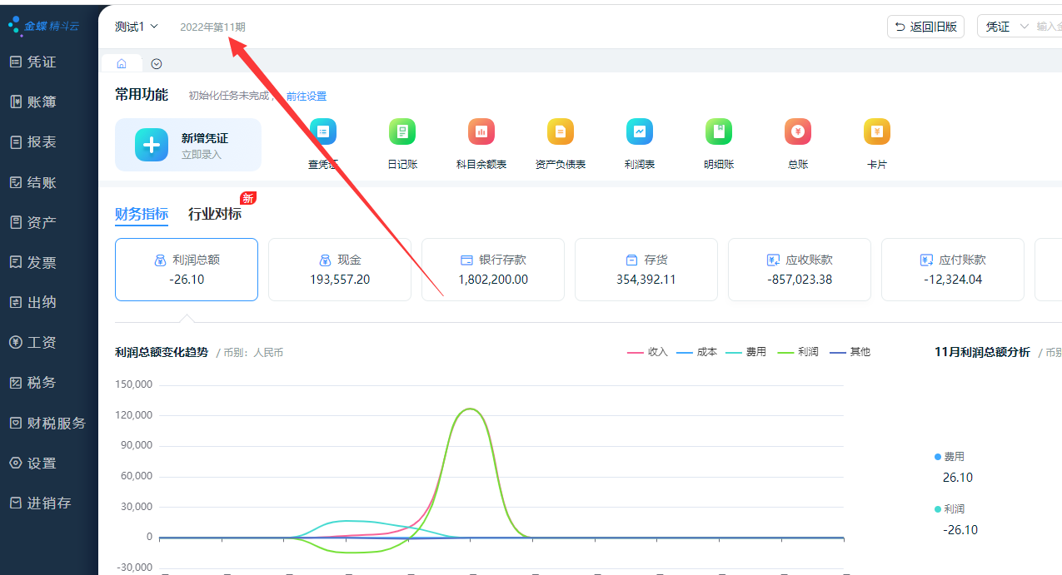Expand the 测试1 account set dropdown

pos(137,27)
